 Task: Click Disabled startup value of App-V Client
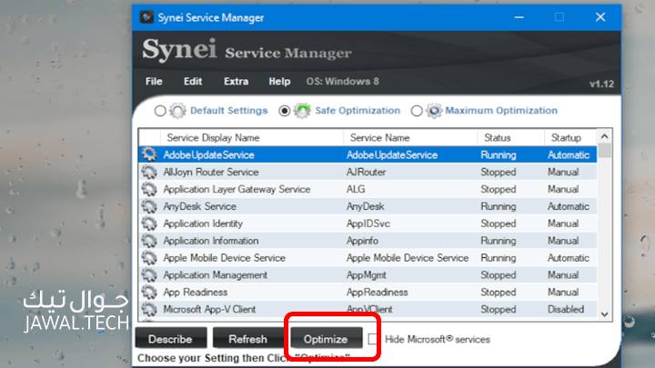click(566, 309)
